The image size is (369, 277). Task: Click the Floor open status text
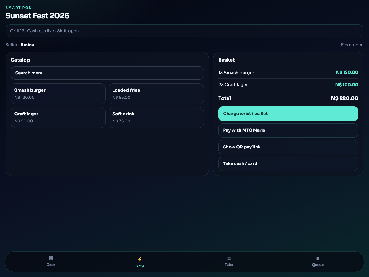point(352,45)
